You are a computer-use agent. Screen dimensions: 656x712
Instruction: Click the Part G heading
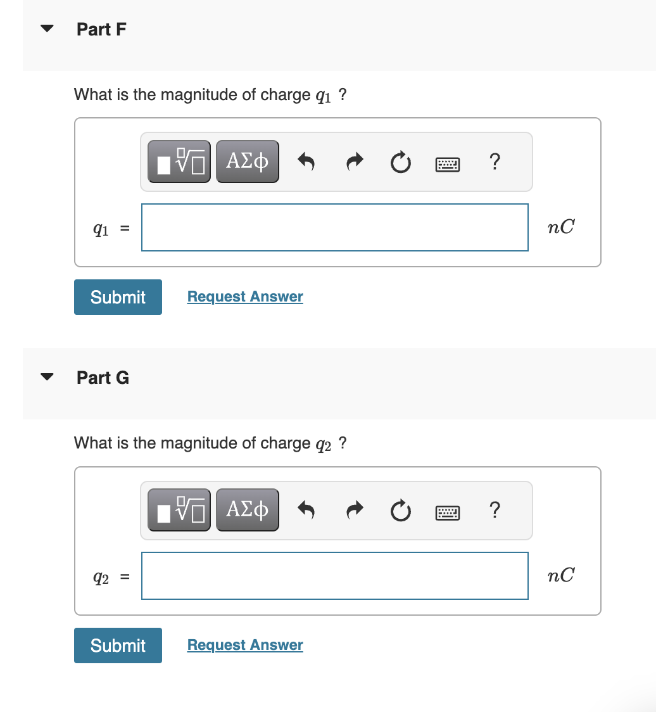click(102, 378)
